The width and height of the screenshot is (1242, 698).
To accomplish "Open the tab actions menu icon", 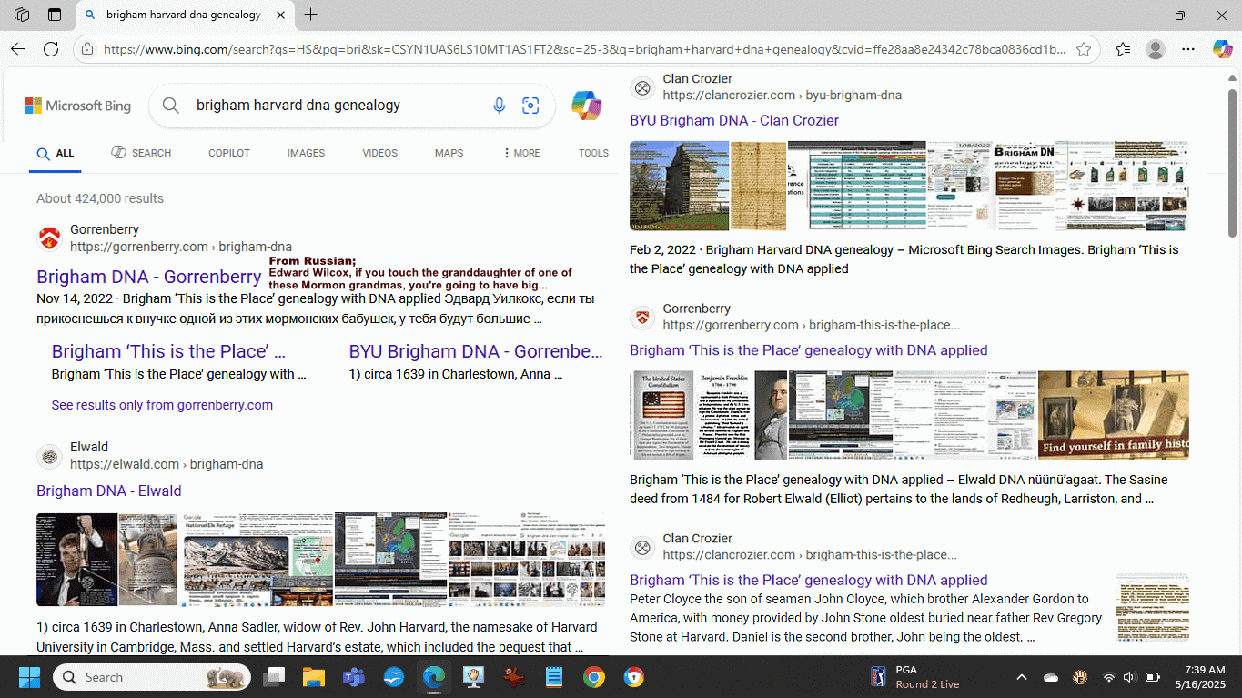I will pyautogui.click(x=55, y=15).
